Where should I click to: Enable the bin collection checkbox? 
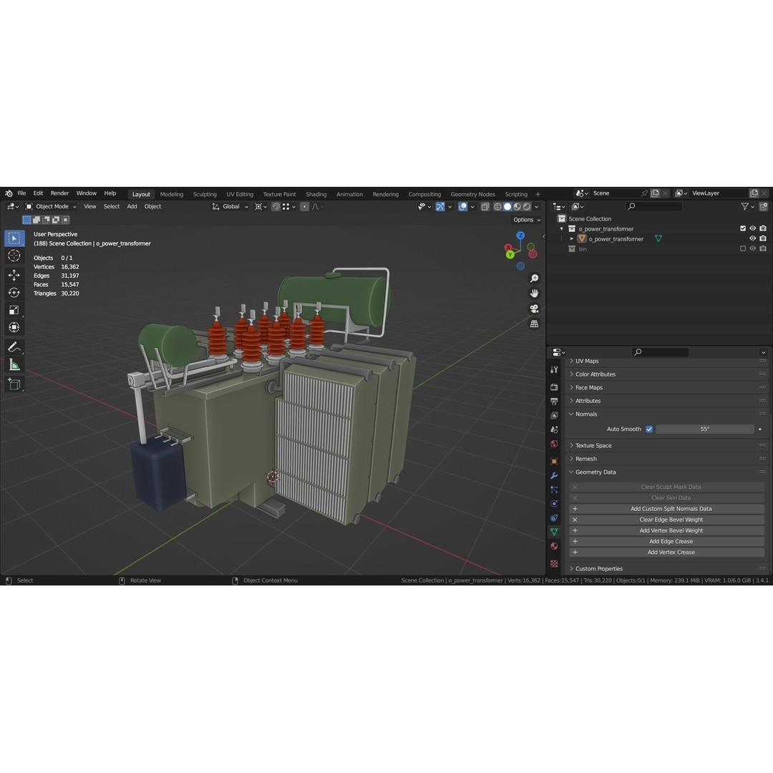click(x=743, y=249)
